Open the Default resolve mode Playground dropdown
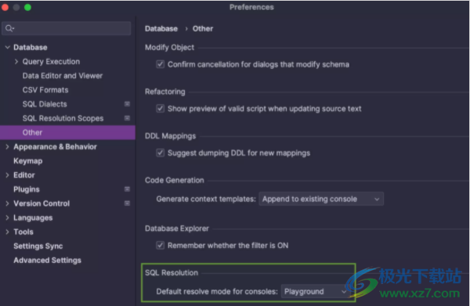Viewport: 470px width, 306px height. (x=315, y=291)
